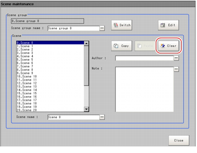
Task: Select 20.Scene 20 in the list
Action: click(50, 110)
